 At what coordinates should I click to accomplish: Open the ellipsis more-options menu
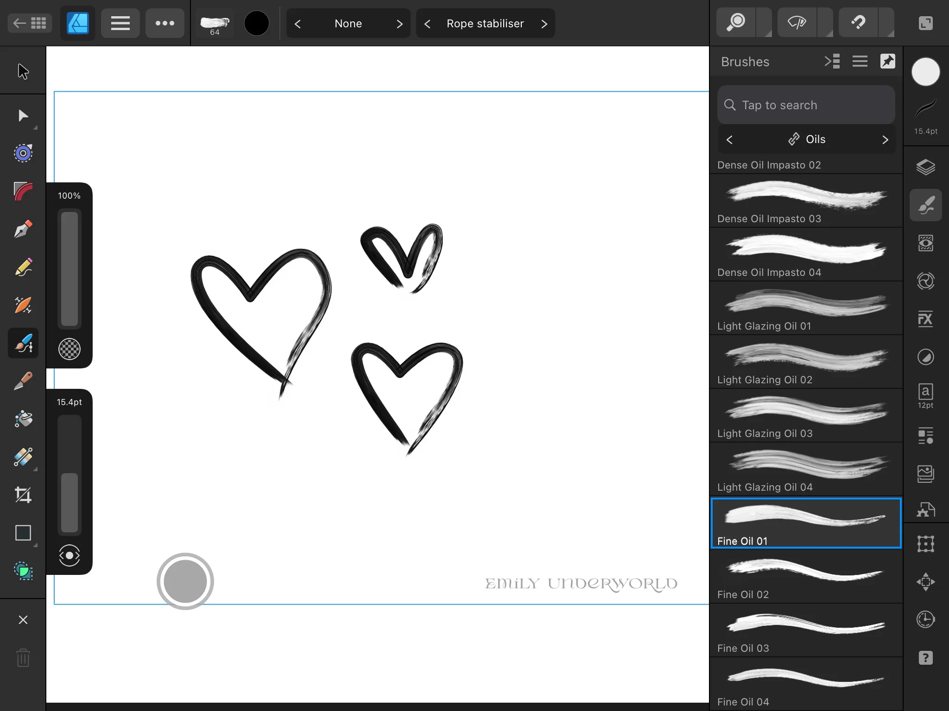point(165,23)
